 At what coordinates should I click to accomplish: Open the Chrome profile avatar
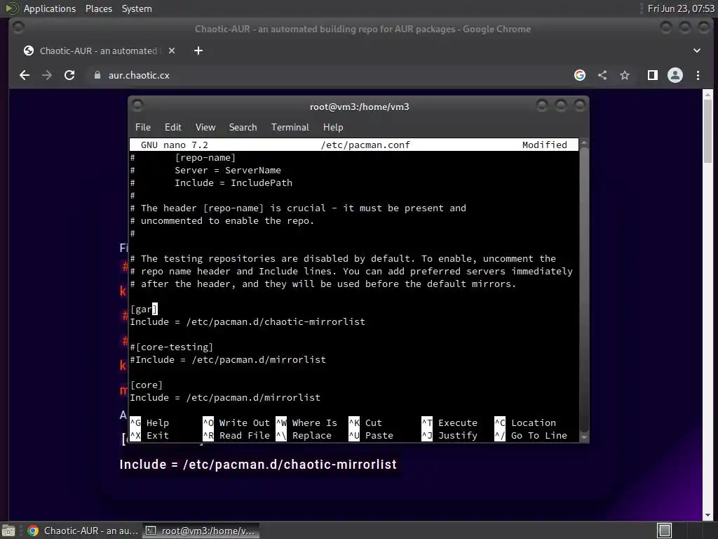[x=675, y=75]
